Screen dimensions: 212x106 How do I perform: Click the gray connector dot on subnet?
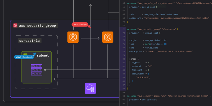(x=45, y=70)
